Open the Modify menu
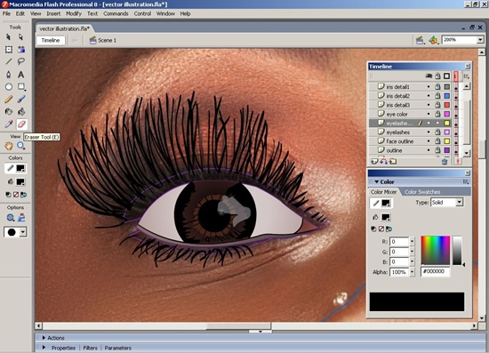 pos(74,13)
